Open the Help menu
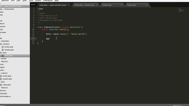Image resolution: width=189 pixels, height=106 pixels. 56,1
